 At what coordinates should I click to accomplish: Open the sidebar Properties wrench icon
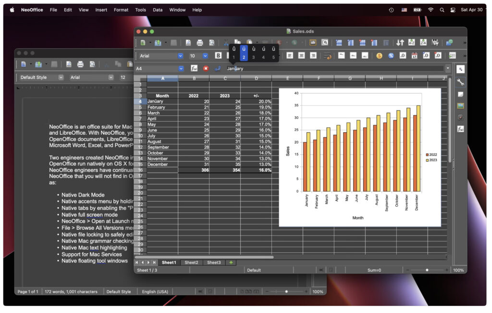460,82
